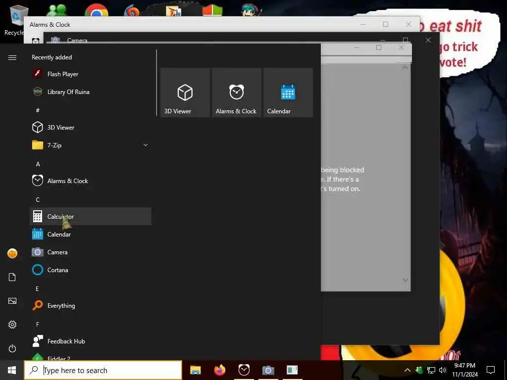Open Pictures from Start sidebar
Image resolution: width=507 pixels, height=380 pixels.
(12, 301)
